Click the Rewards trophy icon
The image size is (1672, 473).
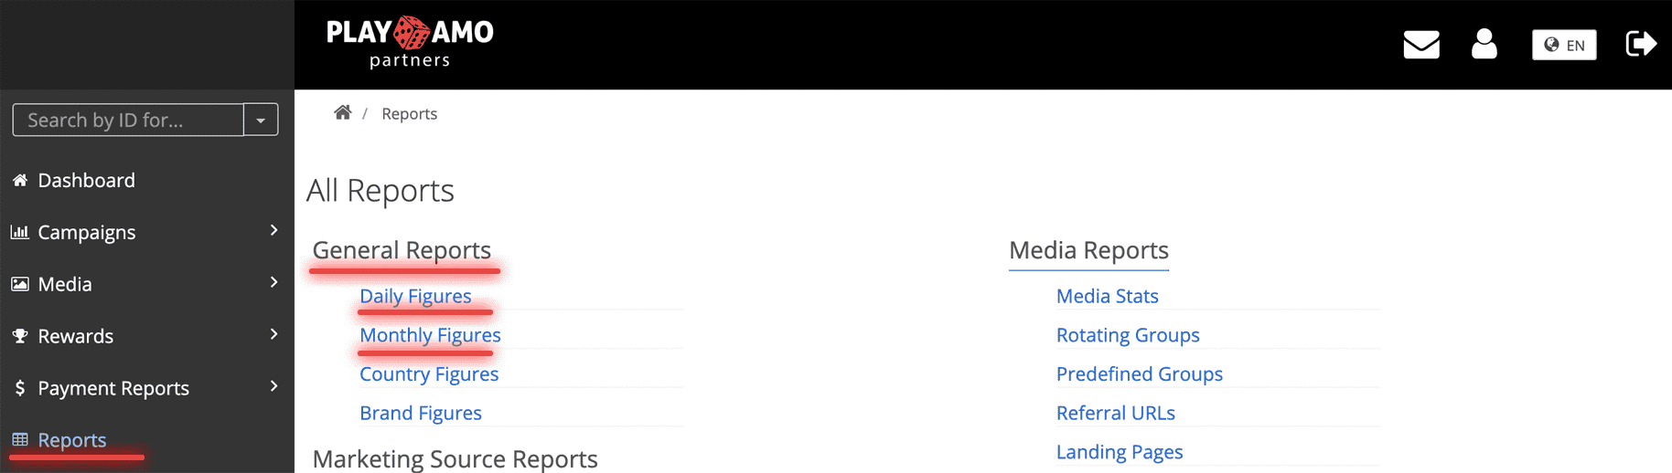coord(20,336)
